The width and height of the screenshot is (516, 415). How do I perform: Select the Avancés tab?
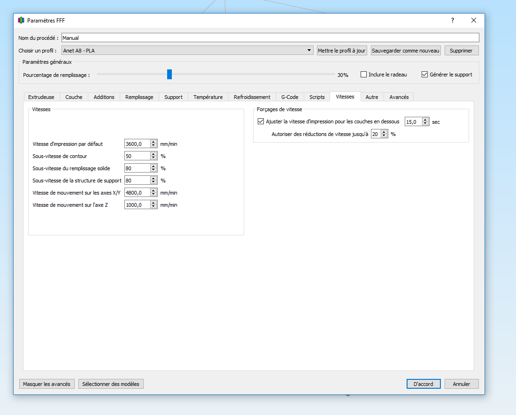[399, 97]
